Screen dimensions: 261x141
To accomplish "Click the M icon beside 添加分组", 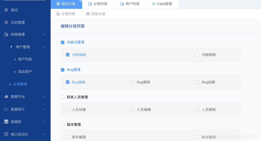I will coord(88,14).
